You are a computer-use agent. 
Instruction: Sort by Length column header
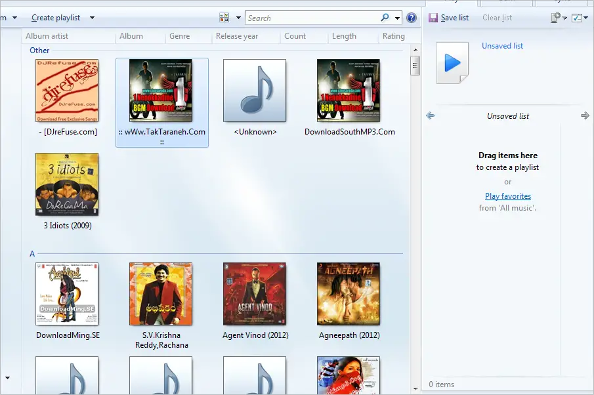click(x=344, y=36)
